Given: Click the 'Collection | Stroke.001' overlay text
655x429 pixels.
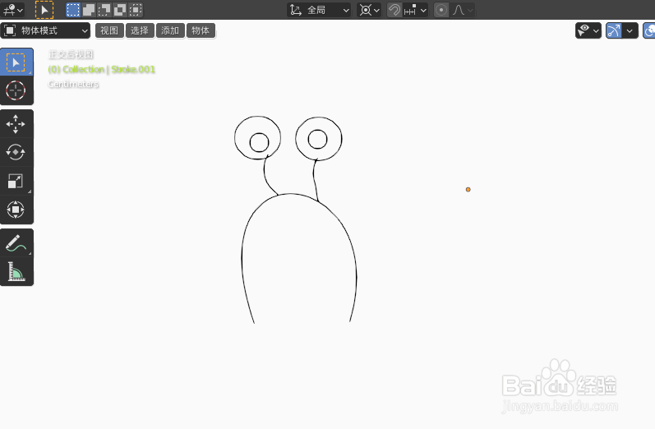Looking at the screenshot, I should click(109, 69).
